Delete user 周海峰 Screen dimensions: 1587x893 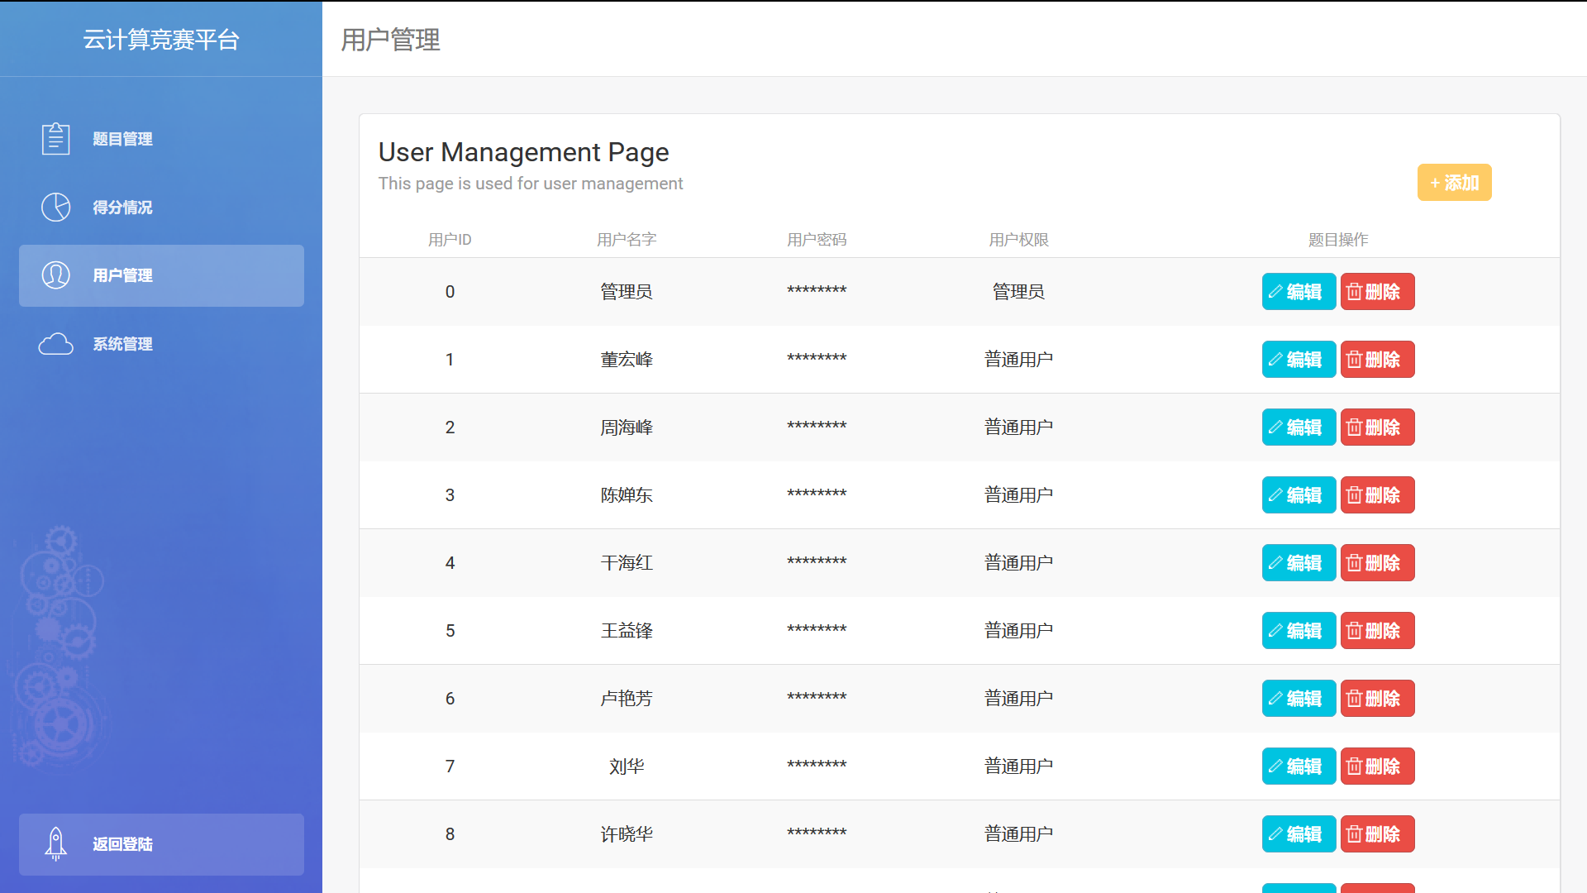pyautogui.click(x=1377, y=427)
